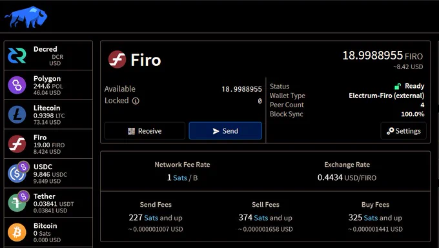Click the Exchange Rate heading
The height and width of the screenshot is (248, 439).
347,165
